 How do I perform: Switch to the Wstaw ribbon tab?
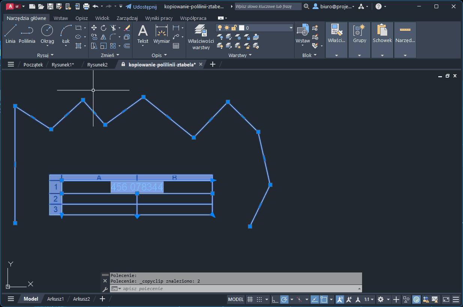[x=61, y=18]
